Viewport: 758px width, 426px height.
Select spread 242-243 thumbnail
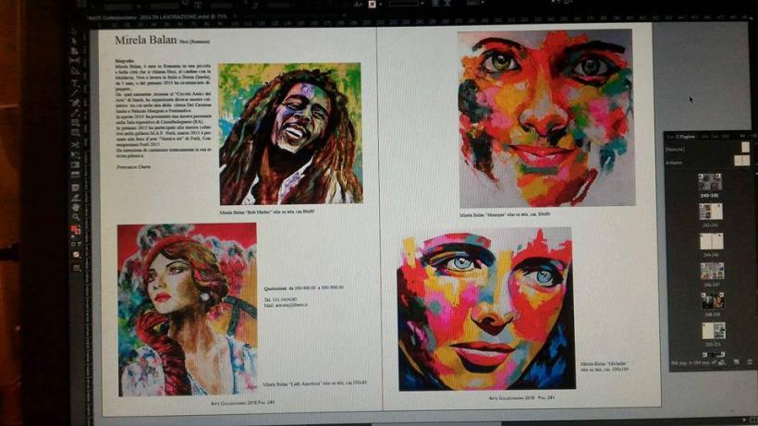point(711,212)
